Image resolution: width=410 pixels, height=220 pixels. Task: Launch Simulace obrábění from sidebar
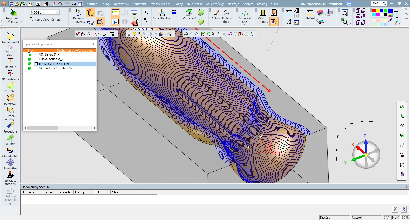pyautogui.click(x=10, y=175)
